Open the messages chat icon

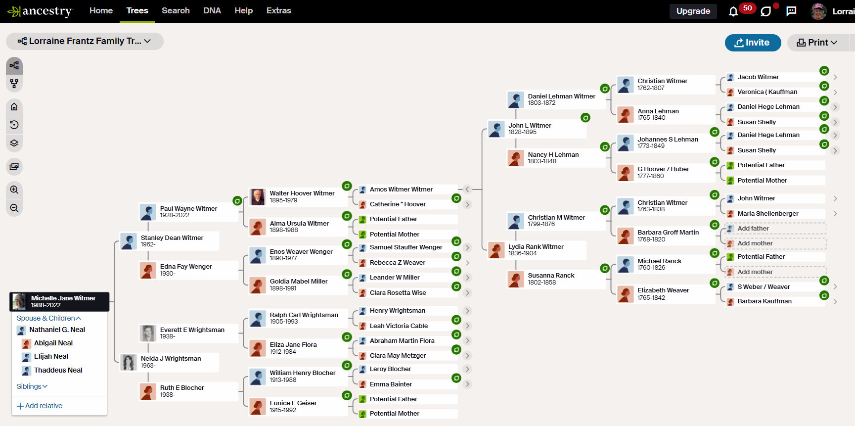point(791,11)
